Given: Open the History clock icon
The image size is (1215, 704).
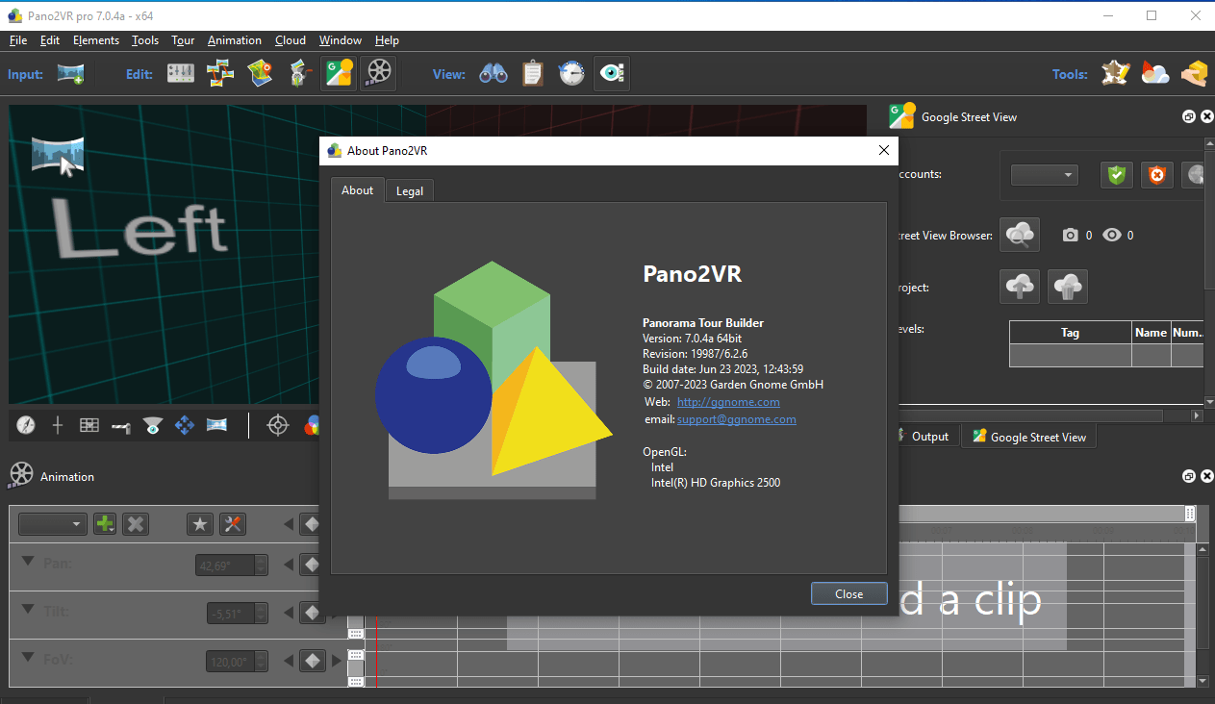Looking at the screenshot, I should pos(572,73).
